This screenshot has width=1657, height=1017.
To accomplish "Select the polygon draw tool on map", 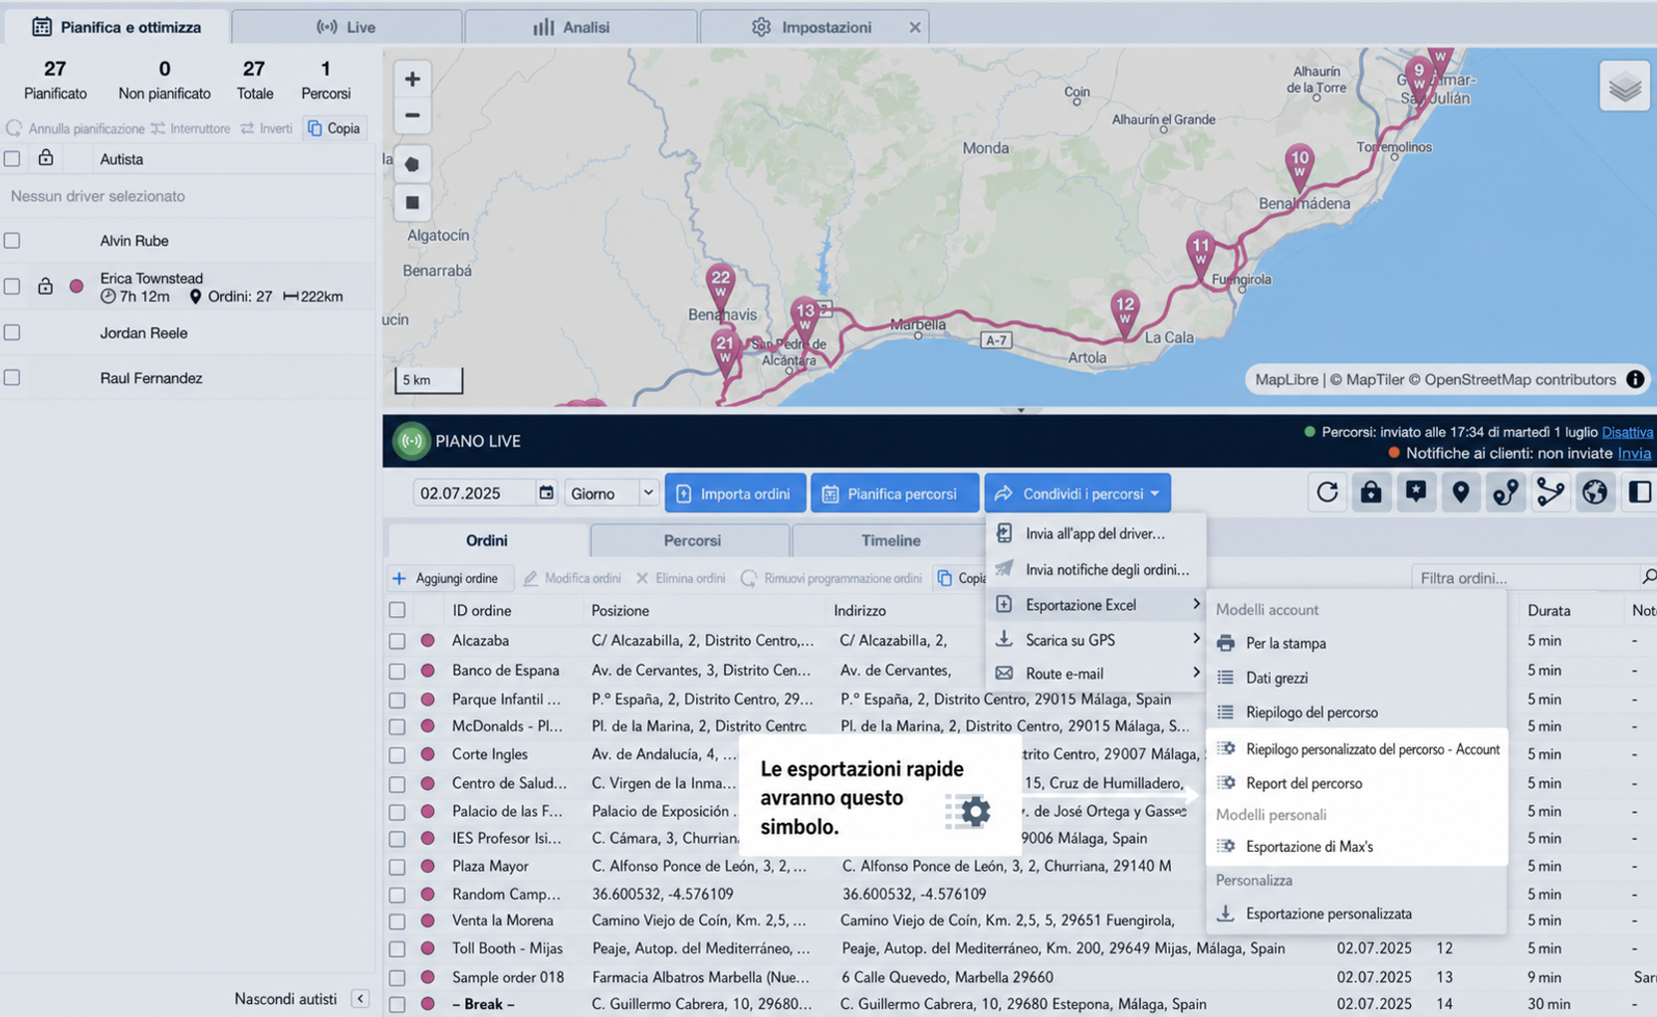I will (412, 164).
